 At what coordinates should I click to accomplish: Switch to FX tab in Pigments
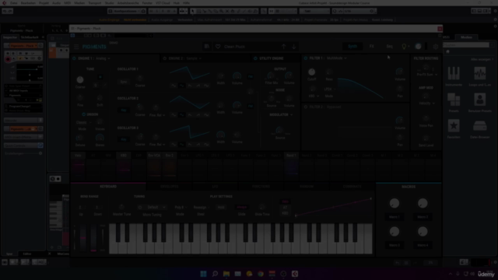pos(372,47)
